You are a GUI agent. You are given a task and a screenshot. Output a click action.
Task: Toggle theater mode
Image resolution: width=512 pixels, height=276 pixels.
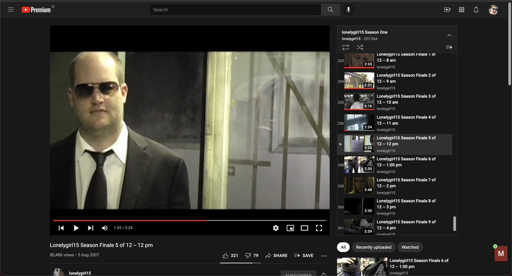304,228
